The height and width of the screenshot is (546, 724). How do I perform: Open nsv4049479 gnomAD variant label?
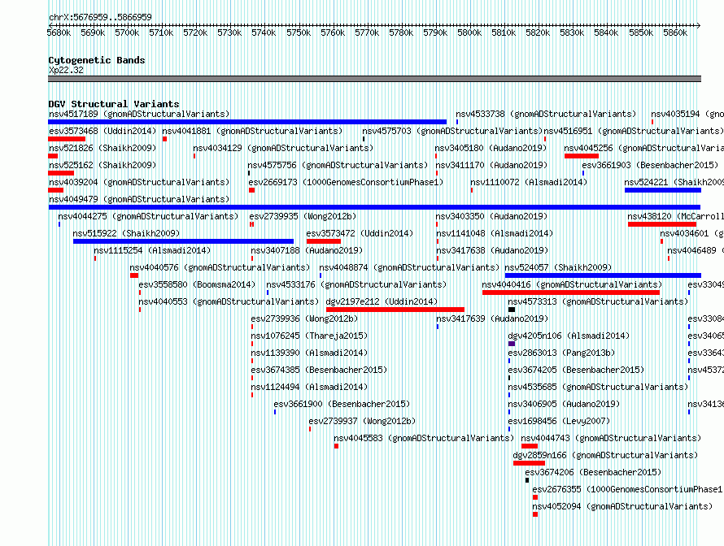tap(139, 199)
